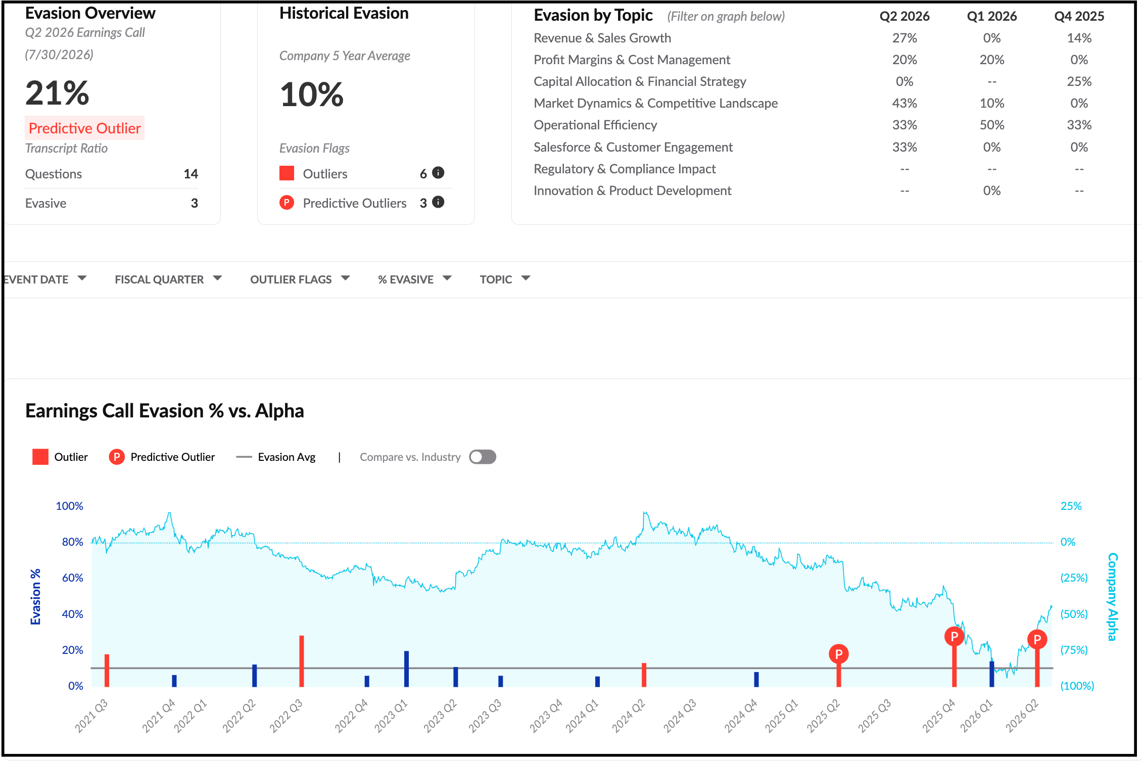Select Innovation & Product Development topic
1142x761 pixels.
tap(632, 191)
